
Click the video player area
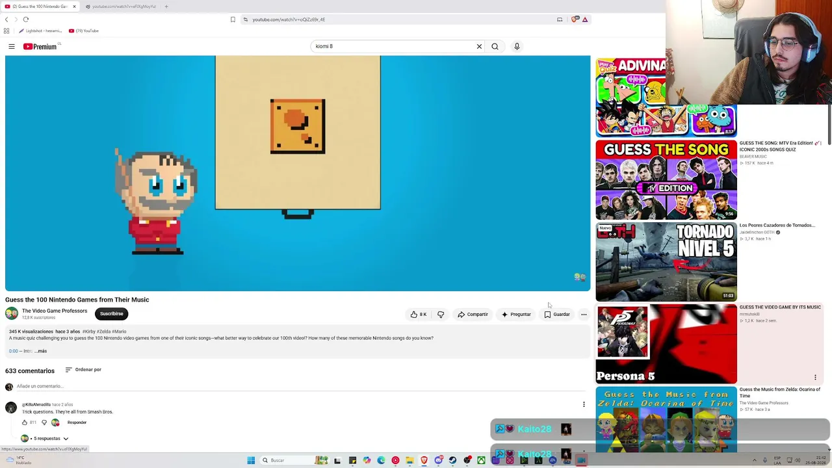pos(298,173)
